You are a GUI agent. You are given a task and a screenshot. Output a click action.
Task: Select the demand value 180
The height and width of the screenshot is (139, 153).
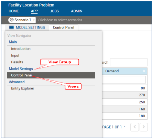[142, 116]
